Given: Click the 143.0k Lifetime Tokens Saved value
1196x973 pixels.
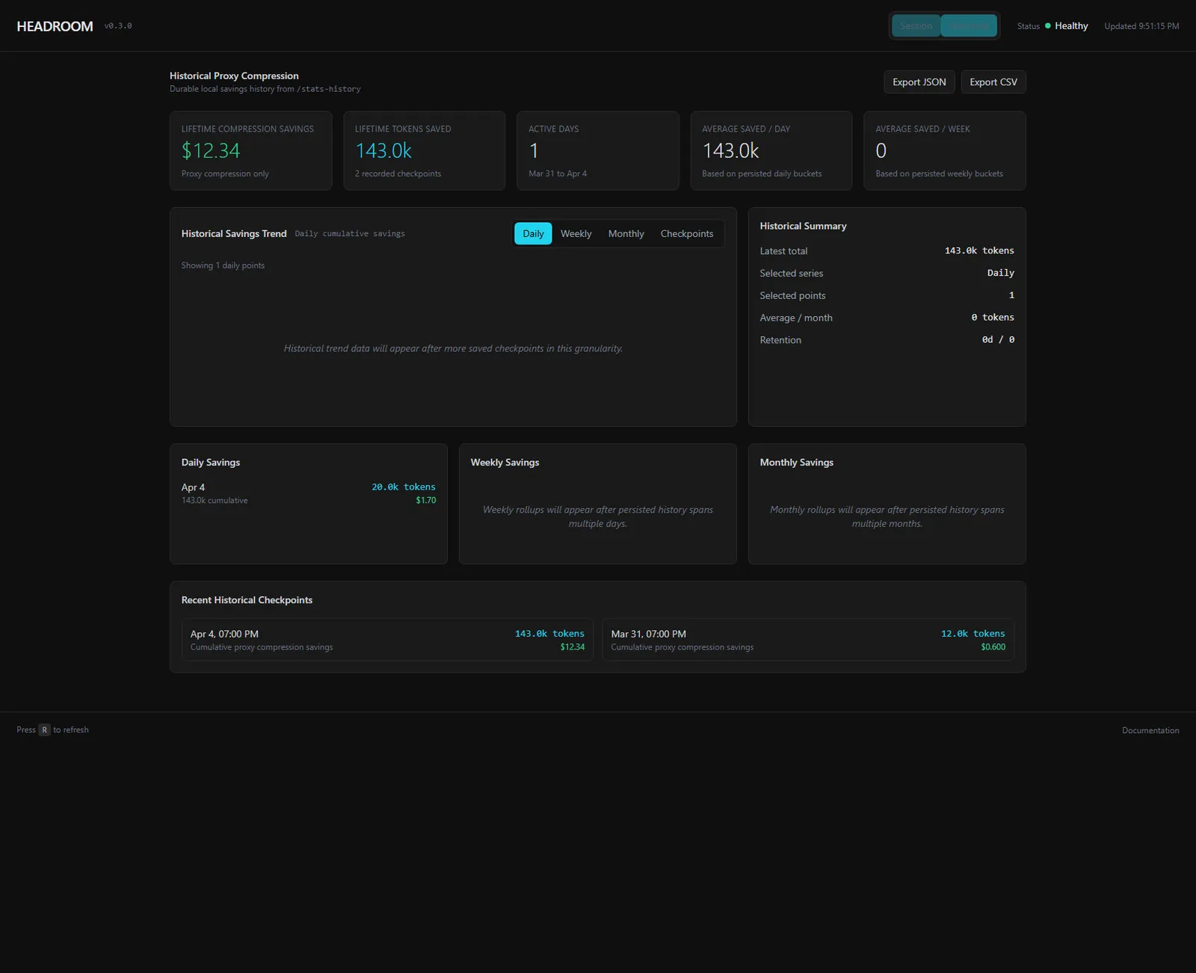Looking at the screenshot, I should coord(383,151).
